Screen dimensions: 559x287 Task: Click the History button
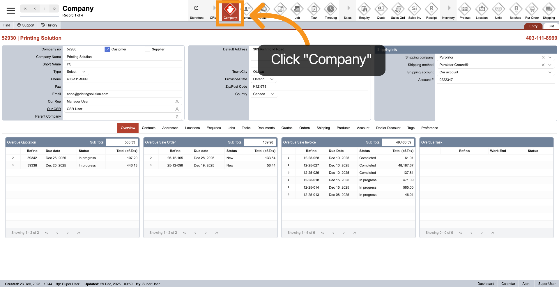point(49,25)
